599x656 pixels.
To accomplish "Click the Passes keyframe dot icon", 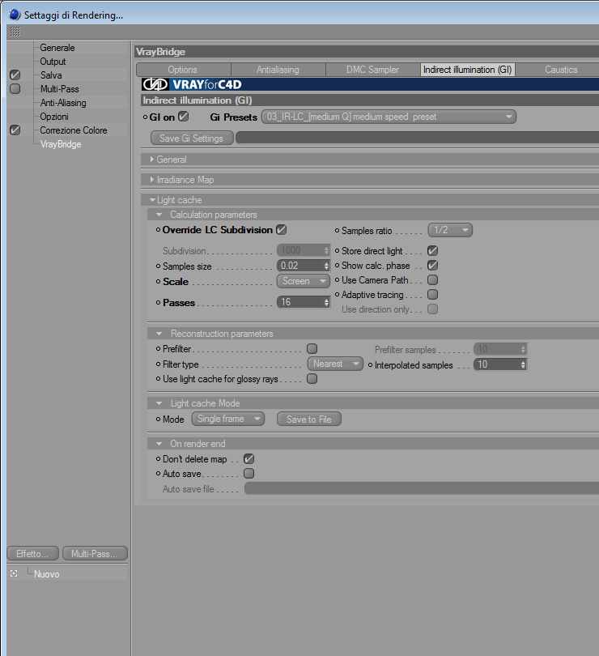I will 158,302.
